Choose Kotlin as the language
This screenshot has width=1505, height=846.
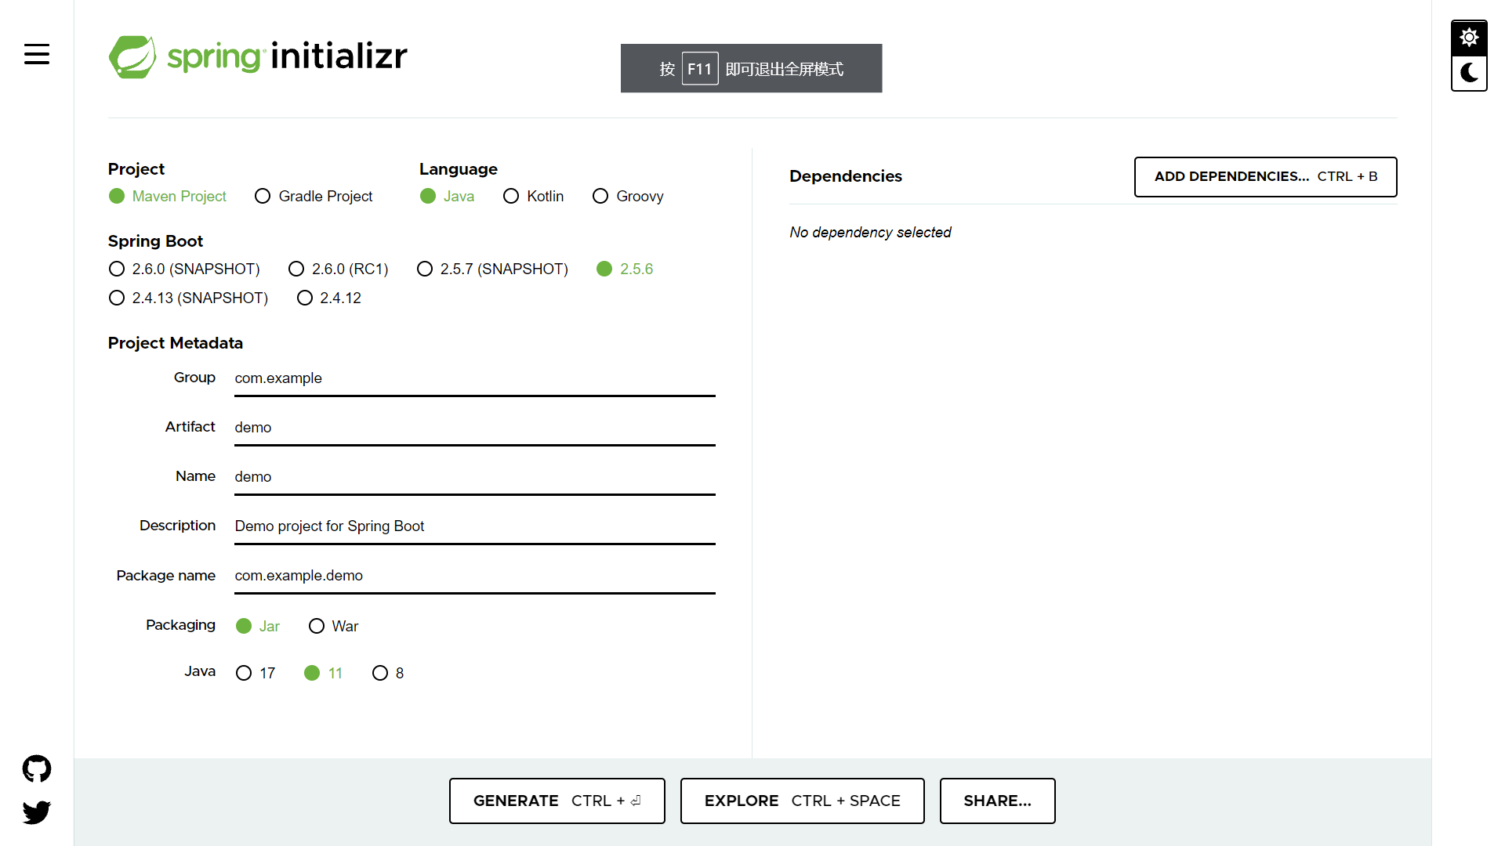point(533,196)
